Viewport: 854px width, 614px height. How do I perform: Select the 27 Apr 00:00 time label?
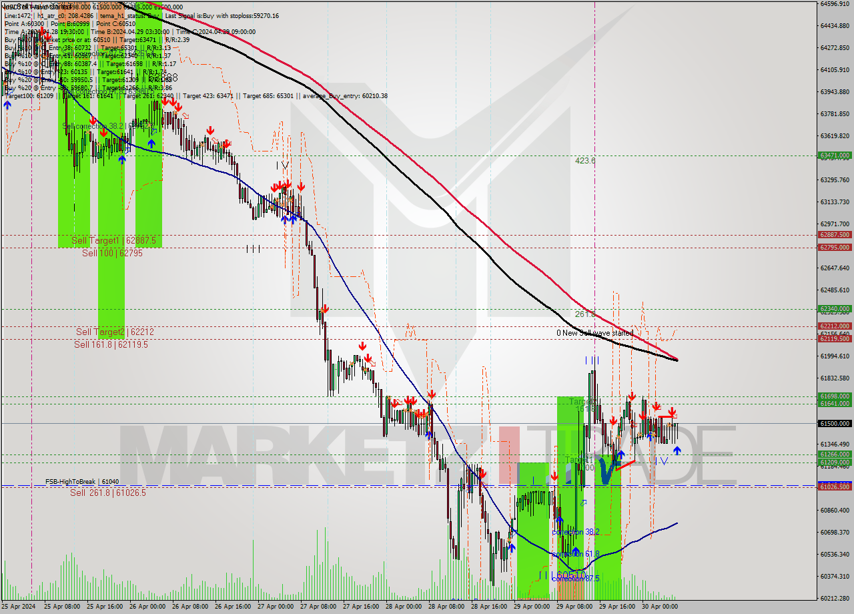tap(274, 607)
